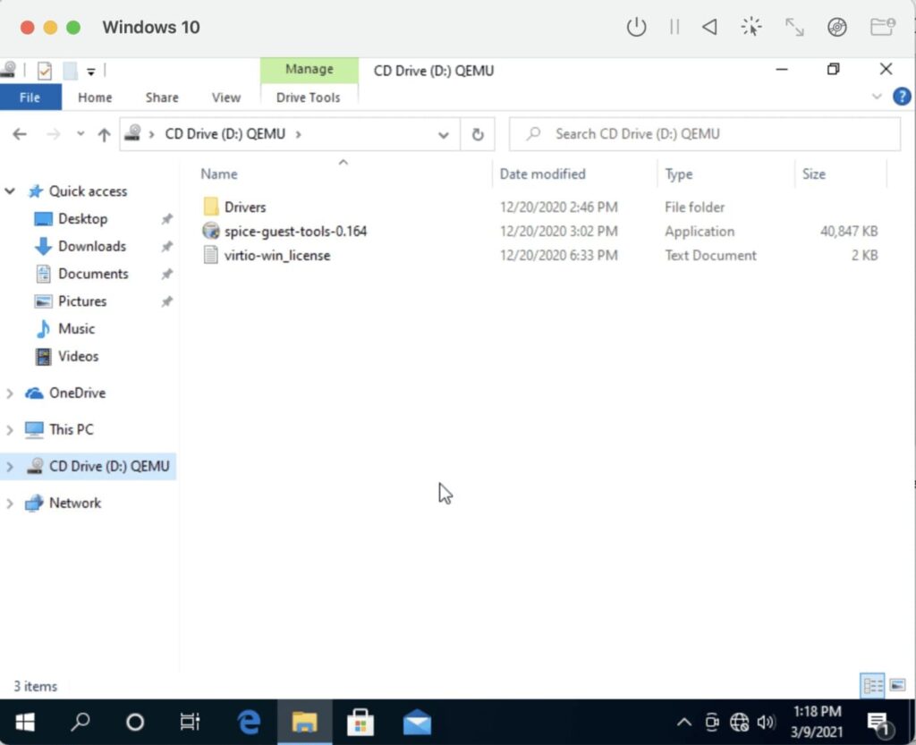The width and height of the screenshot is (916, 745).
Task: Collapse the Quick access section
Action: [9, 190]
